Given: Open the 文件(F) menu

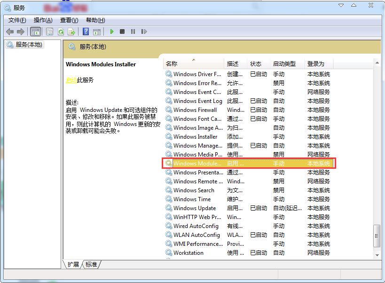Looking at the screenshot, I should (x=17, y=20).
